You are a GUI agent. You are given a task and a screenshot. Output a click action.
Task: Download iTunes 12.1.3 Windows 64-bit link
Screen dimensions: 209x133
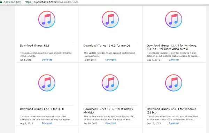110,123
